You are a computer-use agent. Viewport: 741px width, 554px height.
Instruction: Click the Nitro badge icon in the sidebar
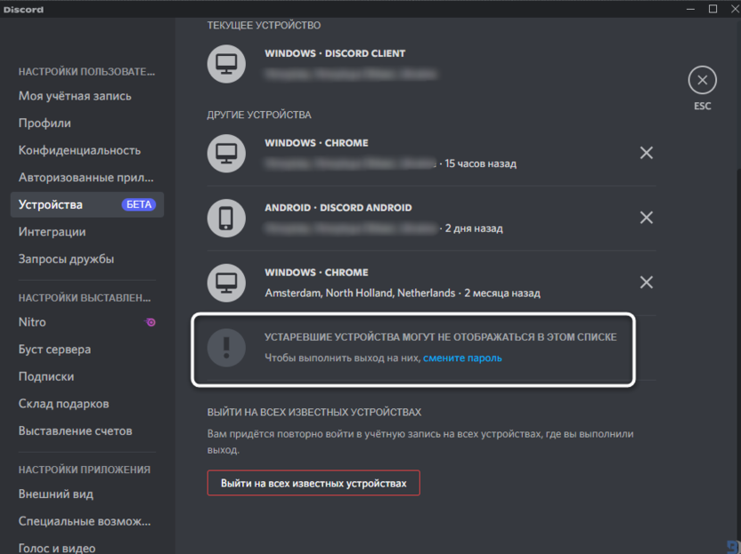click(x=151, y=322)
